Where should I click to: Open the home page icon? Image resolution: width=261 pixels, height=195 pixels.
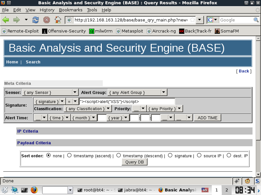pos(58,20)
